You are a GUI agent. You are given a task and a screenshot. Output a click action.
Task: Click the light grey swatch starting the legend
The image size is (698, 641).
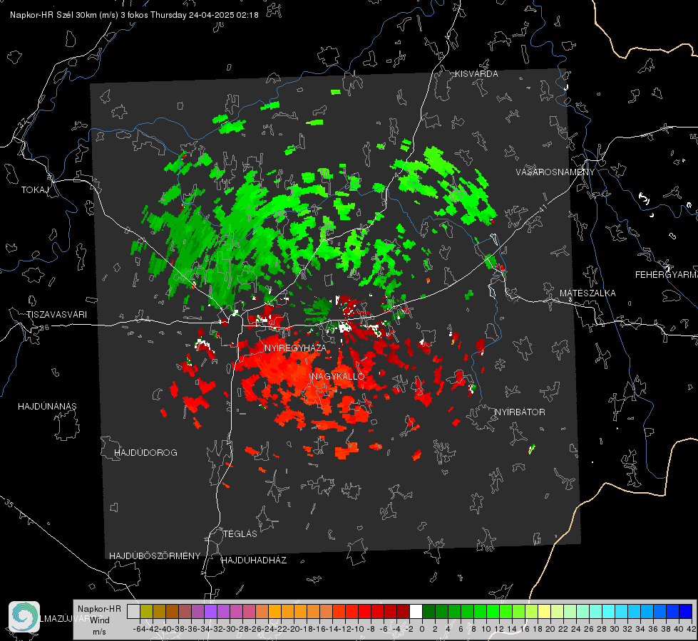pyautogui.click(x=133, y=611)
